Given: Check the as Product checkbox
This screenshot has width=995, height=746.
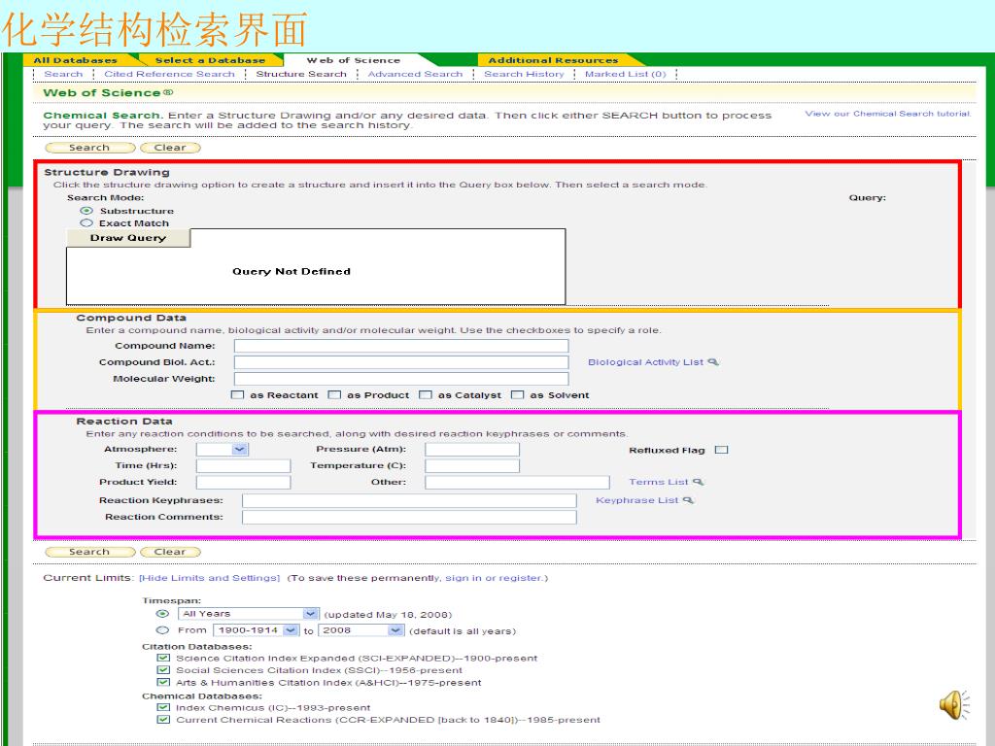Looking at the screenshot, I should pos(334,395).
